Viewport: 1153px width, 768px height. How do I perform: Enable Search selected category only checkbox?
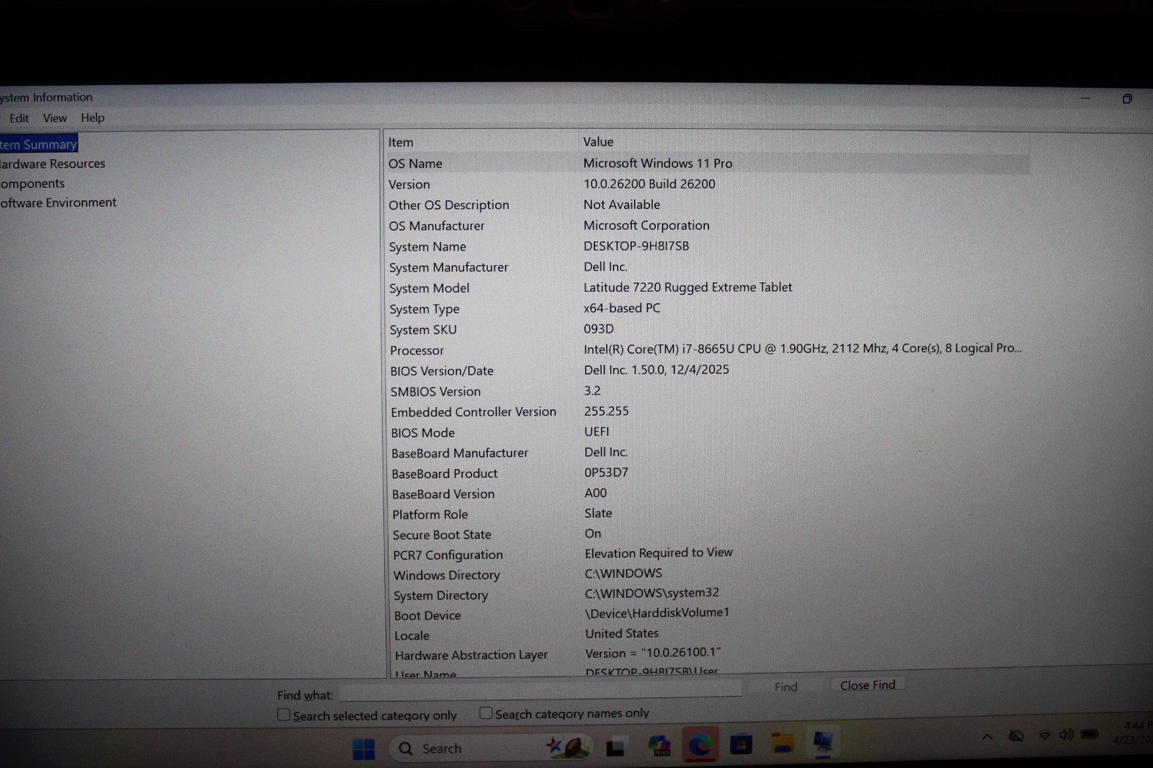point(284,715)
